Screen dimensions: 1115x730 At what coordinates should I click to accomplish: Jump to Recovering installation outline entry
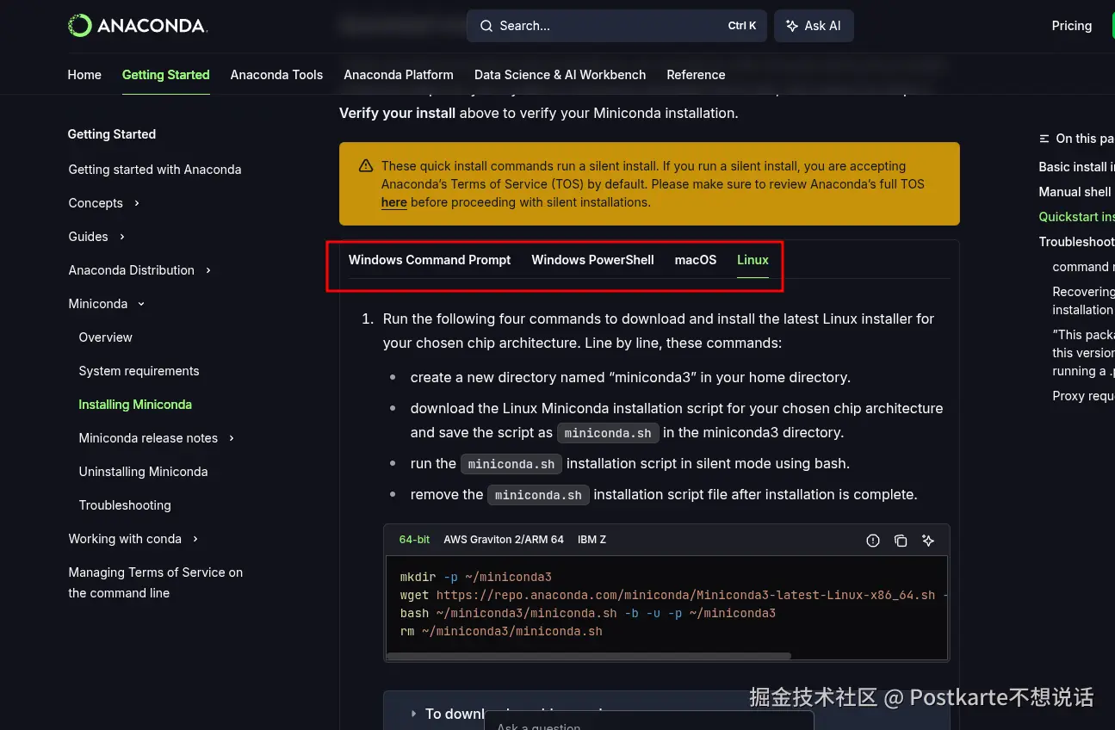click(x=1083, y=300)
